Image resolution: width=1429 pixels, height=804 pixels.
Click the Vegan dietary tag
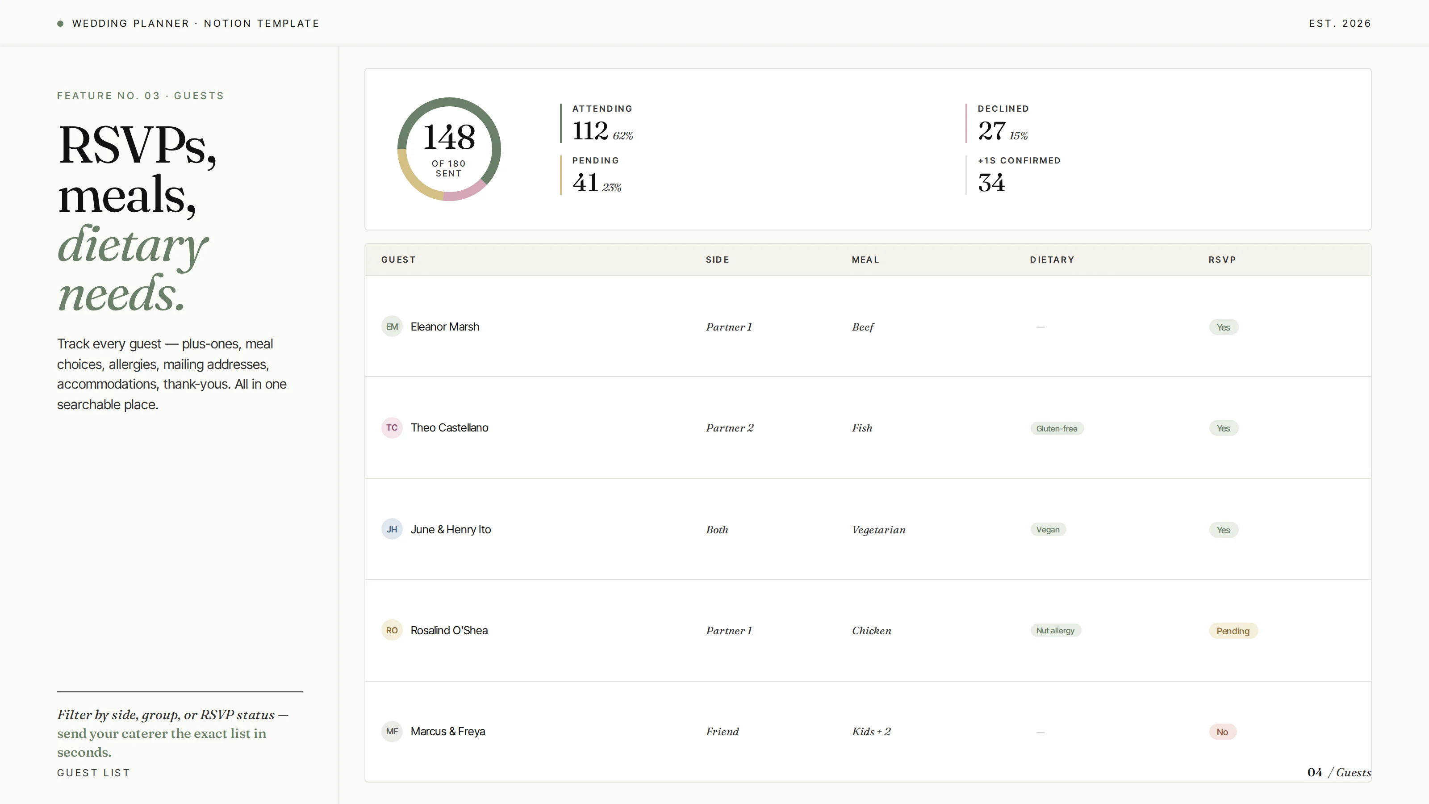pyautogui.click(x=1048, y=529)
